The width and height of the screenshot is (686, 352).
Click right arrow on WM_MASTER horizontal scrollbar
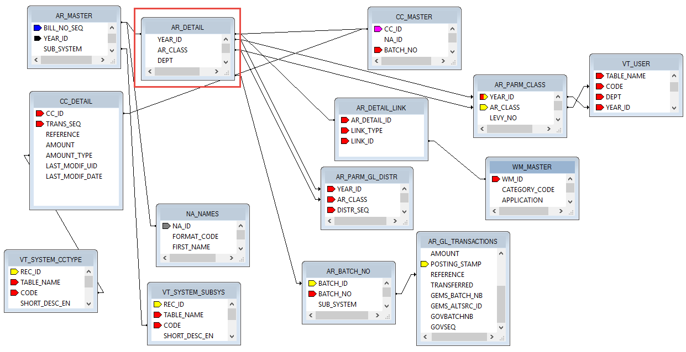coord(560,211)
